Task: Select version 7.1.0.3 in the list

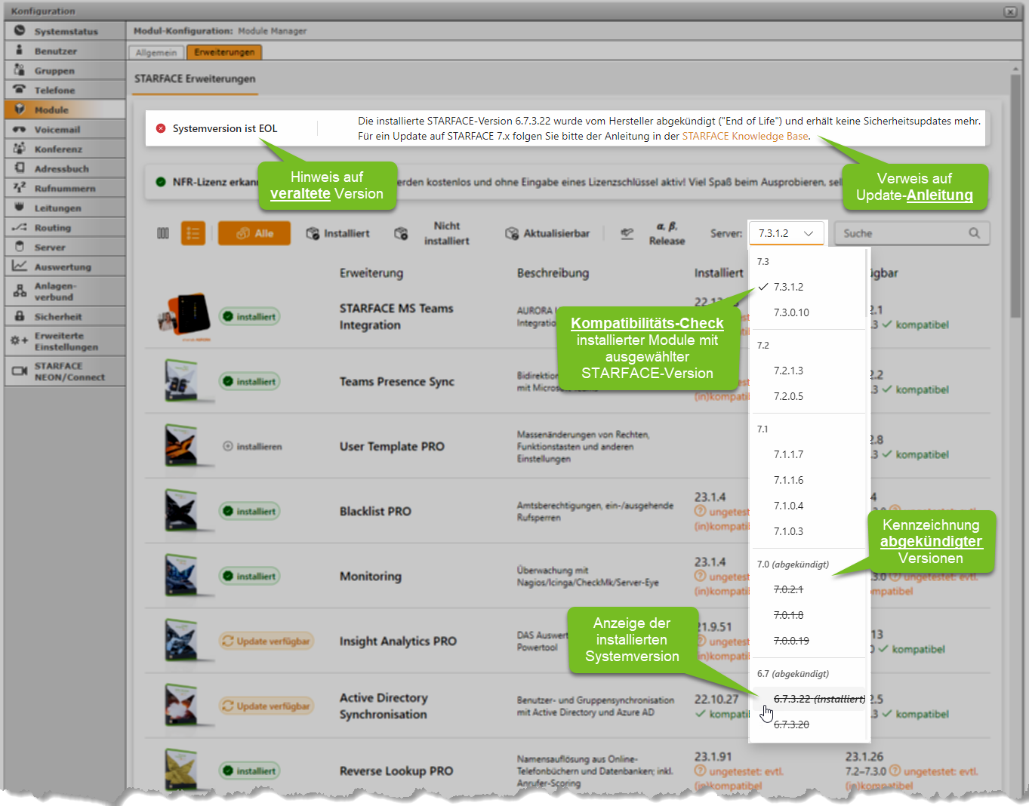Action: pos(809,531)
